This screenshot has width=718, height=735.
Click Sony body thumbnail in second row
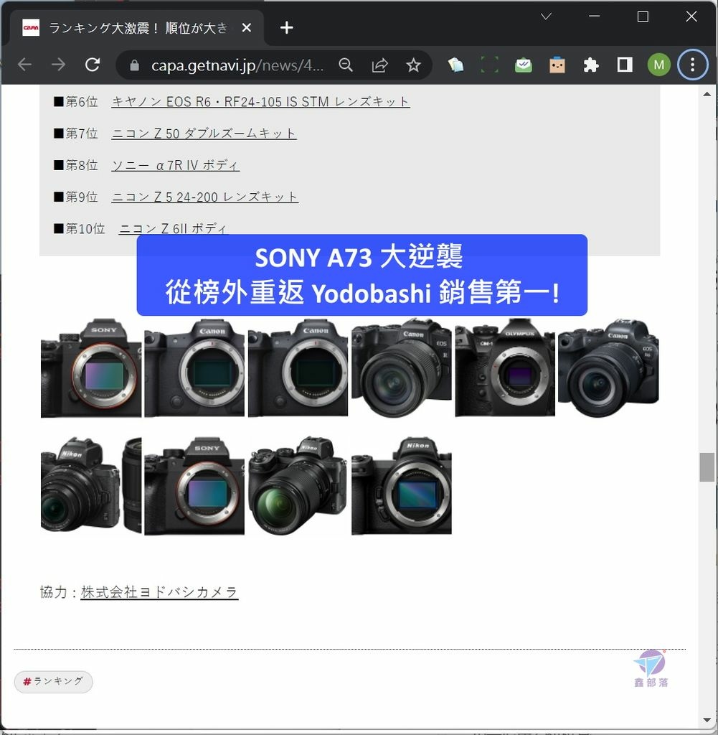pos(194,486)
